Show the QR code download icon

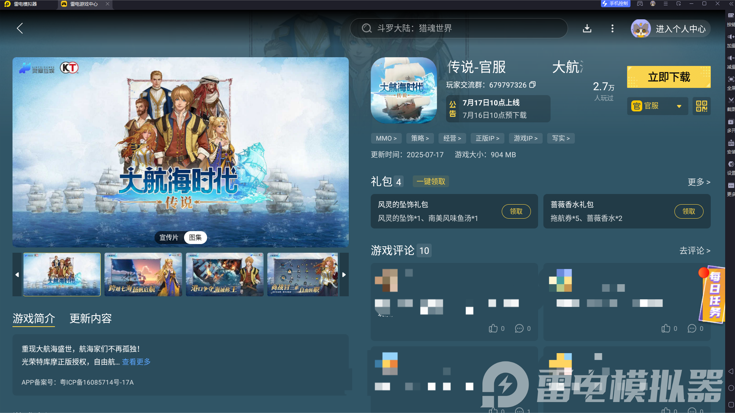pos(701,106)
